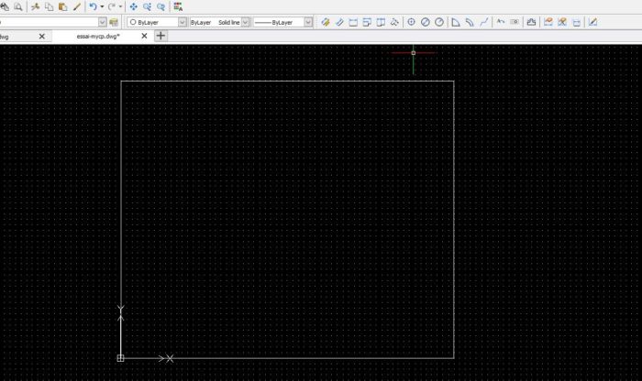Expand the ByLayer Solid line linetype dropdown
Viewport: 642px width, 381px height.
245,22
